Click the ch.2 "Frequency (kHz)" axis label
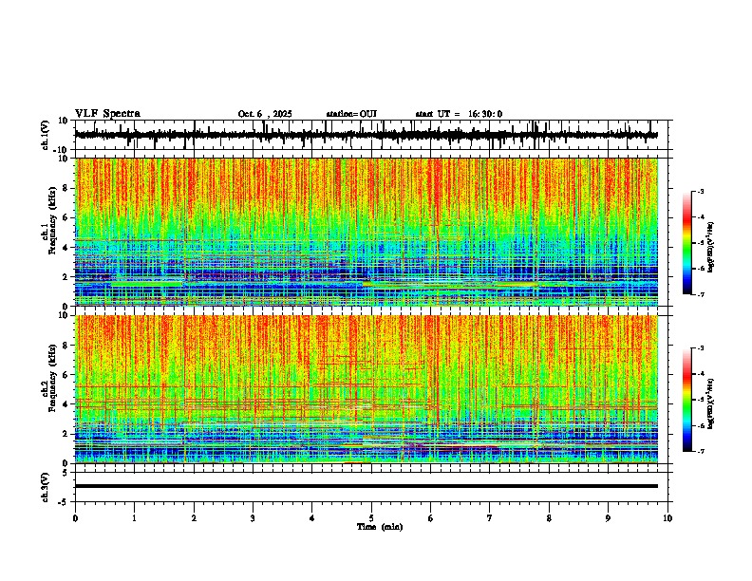 click(52, 378)
